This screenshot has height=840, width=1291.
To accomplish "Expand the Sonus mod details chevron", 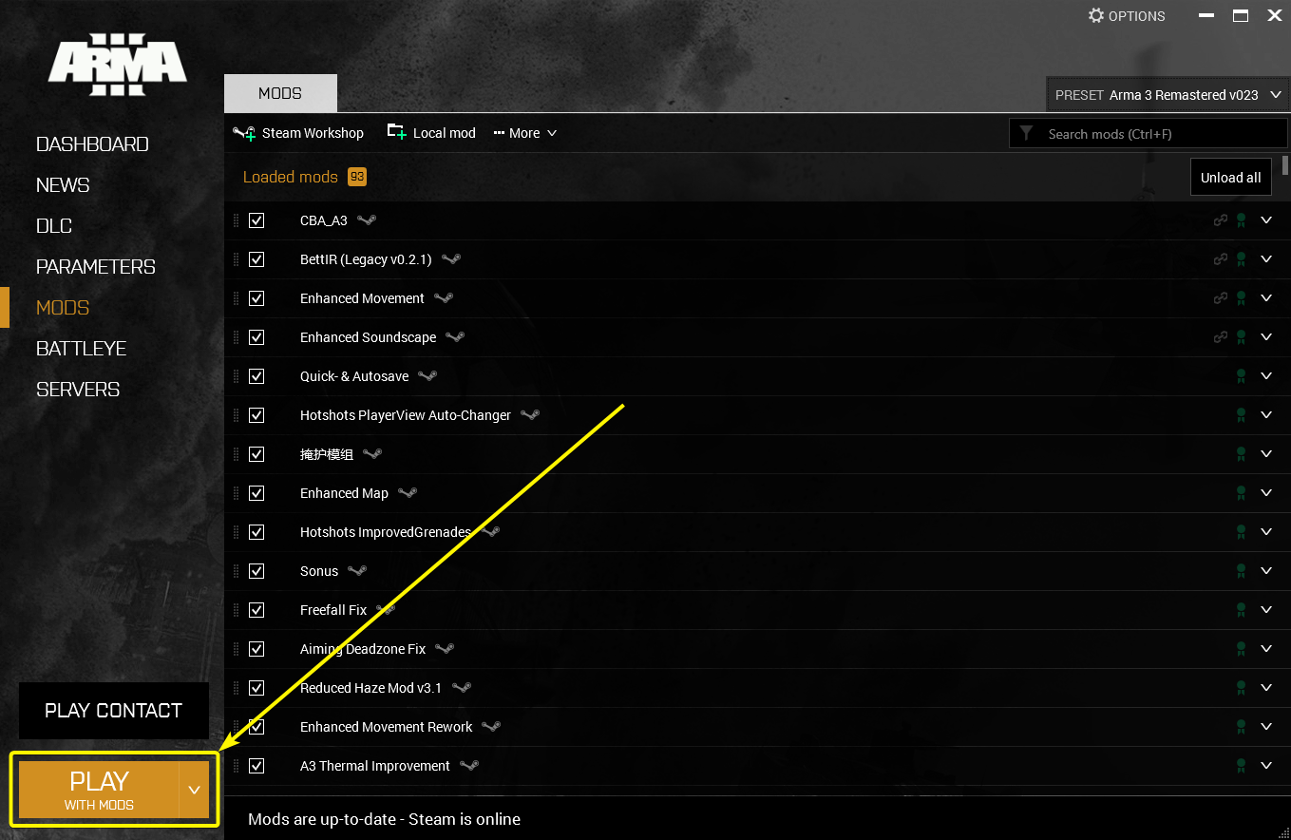I will click(1265, 571).
